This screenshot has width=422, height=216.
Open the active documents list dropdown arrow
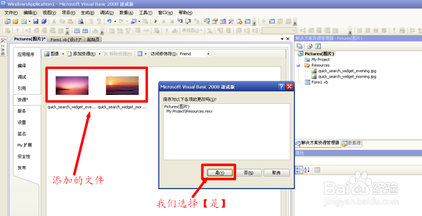[282, 39]
